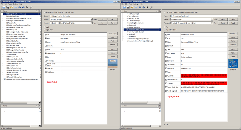Click horizontal scrollbar under Brownswood file list
This screenshot has height=130, width=241.
[x=141, y=102]
